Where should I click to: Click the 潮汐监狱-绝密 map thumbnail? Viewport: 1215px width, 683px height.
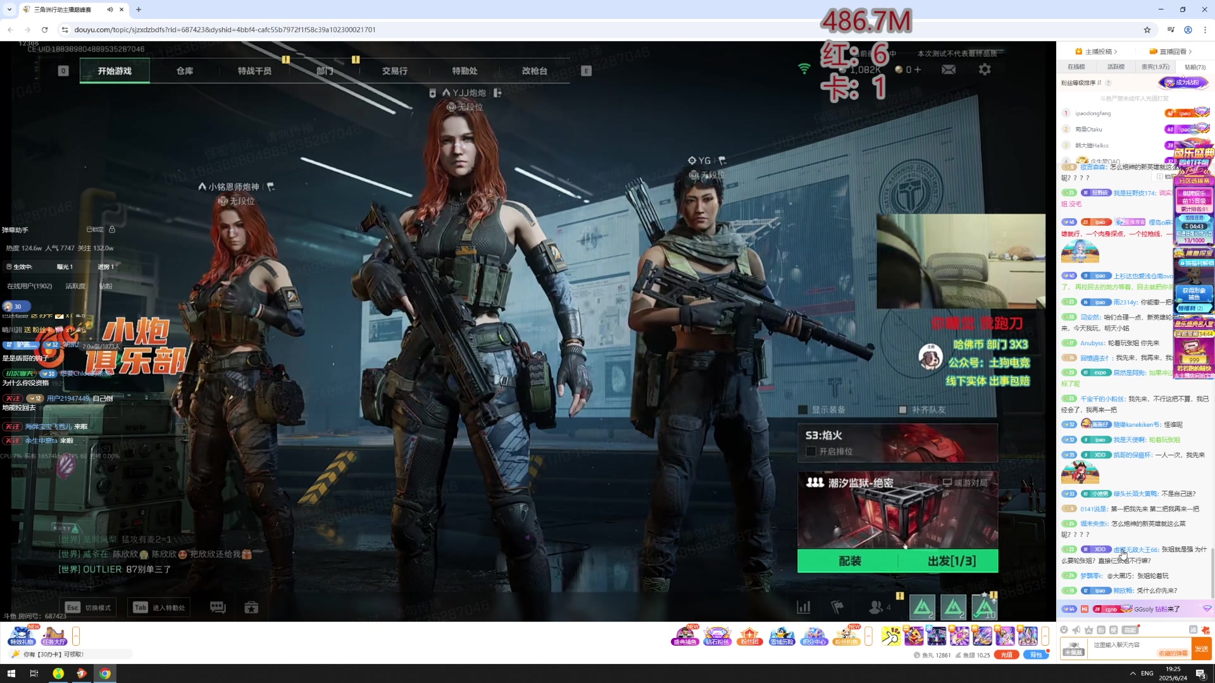click(x=897, y=510)
